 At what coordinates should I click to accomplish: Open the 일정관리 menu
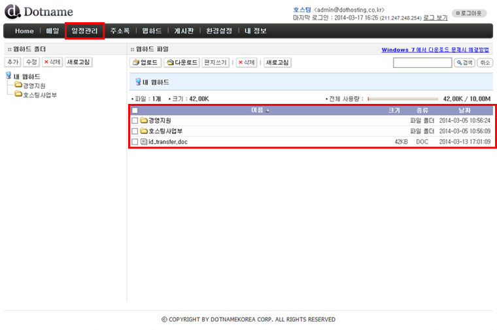[84, 31]
